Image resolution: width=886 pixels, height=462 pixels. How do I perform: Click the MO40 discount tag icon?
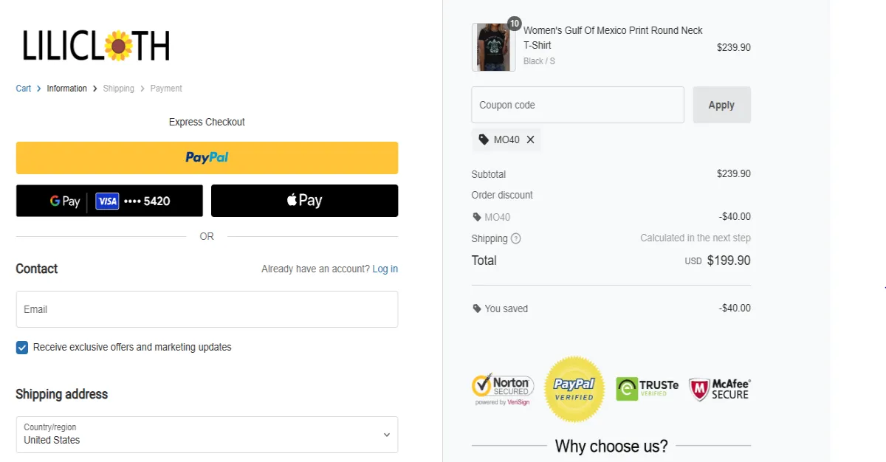pyautogui.click(x=477, y=217)
